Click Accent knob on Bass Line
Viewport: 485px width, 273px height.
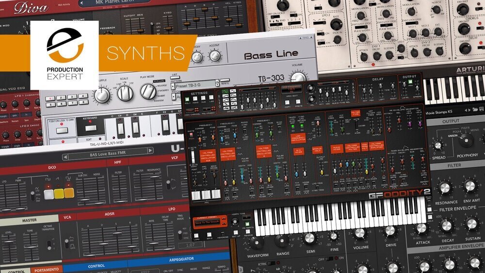[215, 56]
